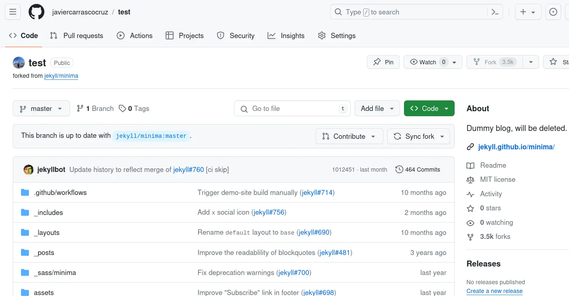Select the Code tab

23,35
